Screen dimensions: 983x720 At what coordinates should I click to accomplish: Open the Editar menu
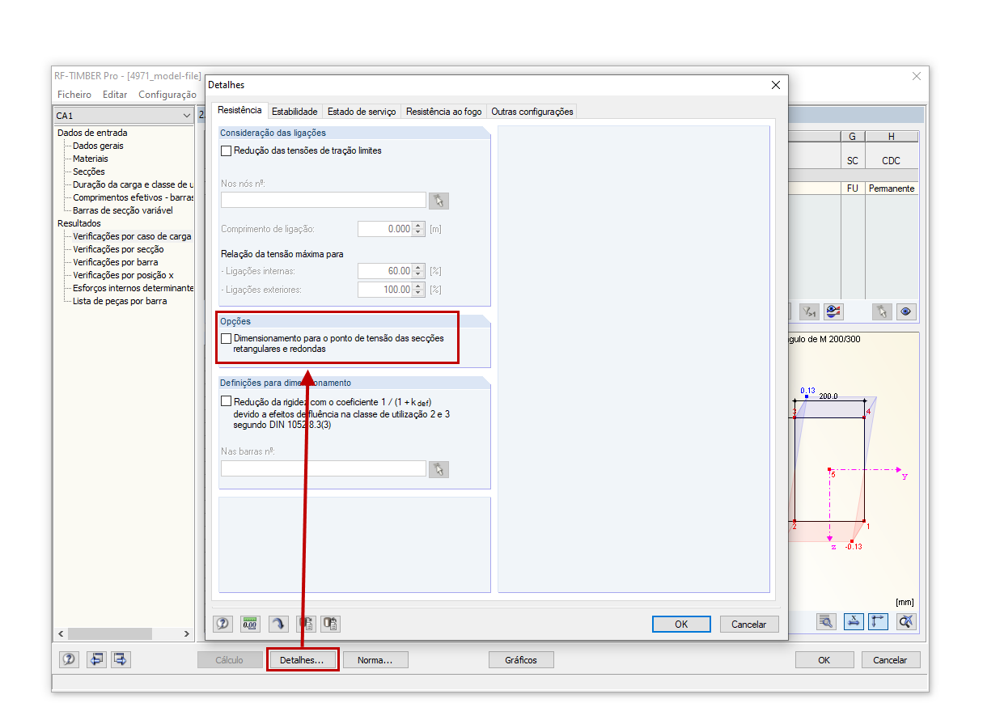[x=115, y=95]
